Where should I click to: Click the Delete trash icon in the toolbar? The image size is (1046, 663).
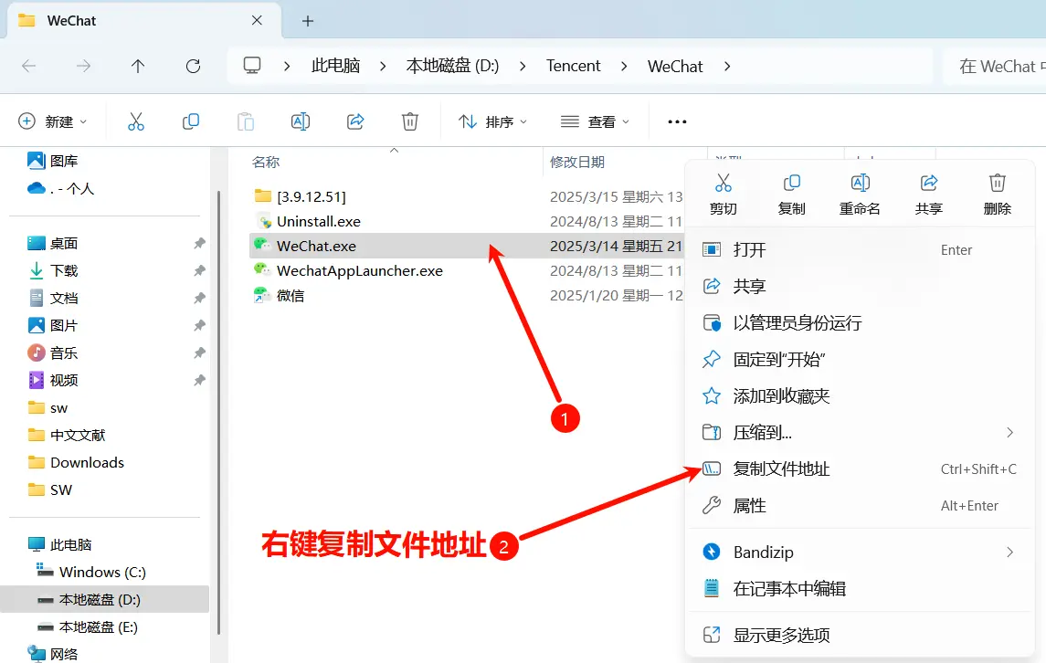click(x=410, y=121)
